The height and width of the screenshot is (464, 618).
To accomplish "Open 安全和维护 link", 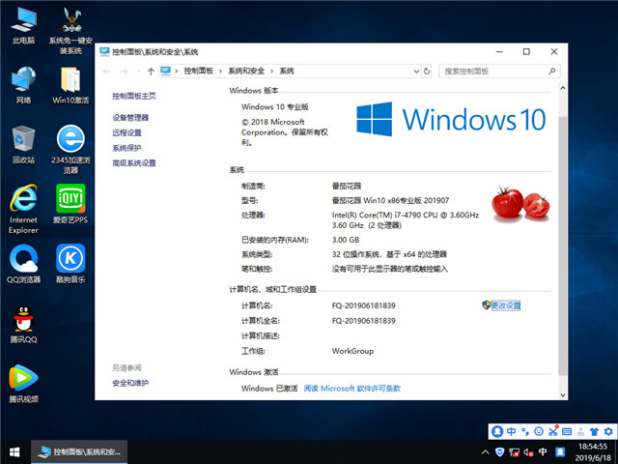I will click(130, 383).
